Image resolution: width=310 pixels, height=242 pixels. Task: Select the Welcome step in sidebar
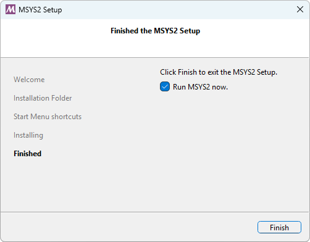tap(29, 80)
